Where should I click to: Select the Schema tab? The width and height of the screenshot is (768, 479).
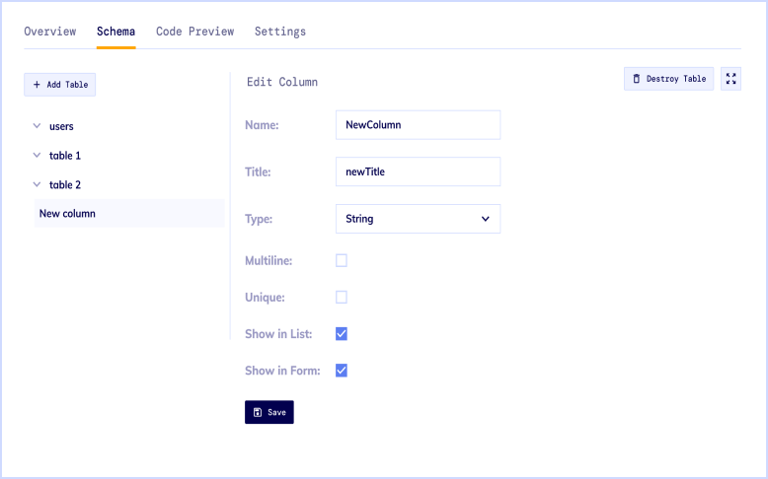[x=115, y=32]
